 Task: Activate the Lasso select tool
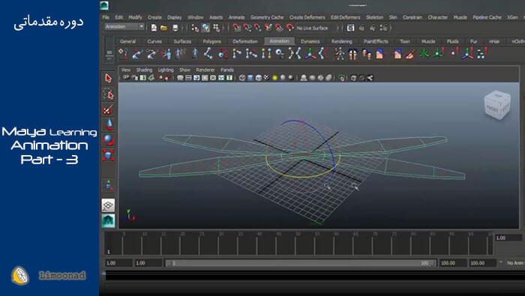(x=108, y=94)
